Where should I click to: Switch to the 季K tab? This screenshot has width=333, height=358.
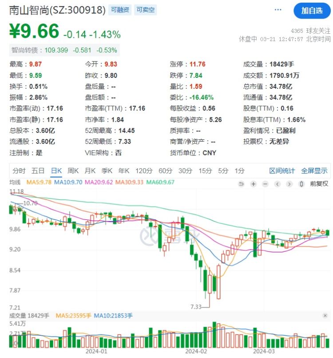(x=107, y=171)
